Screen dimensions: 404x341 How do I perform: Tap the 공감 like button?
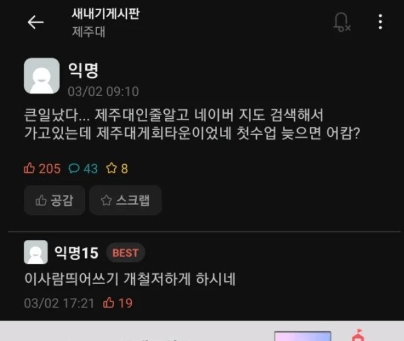pyautogui.click(x=55, y=200)
